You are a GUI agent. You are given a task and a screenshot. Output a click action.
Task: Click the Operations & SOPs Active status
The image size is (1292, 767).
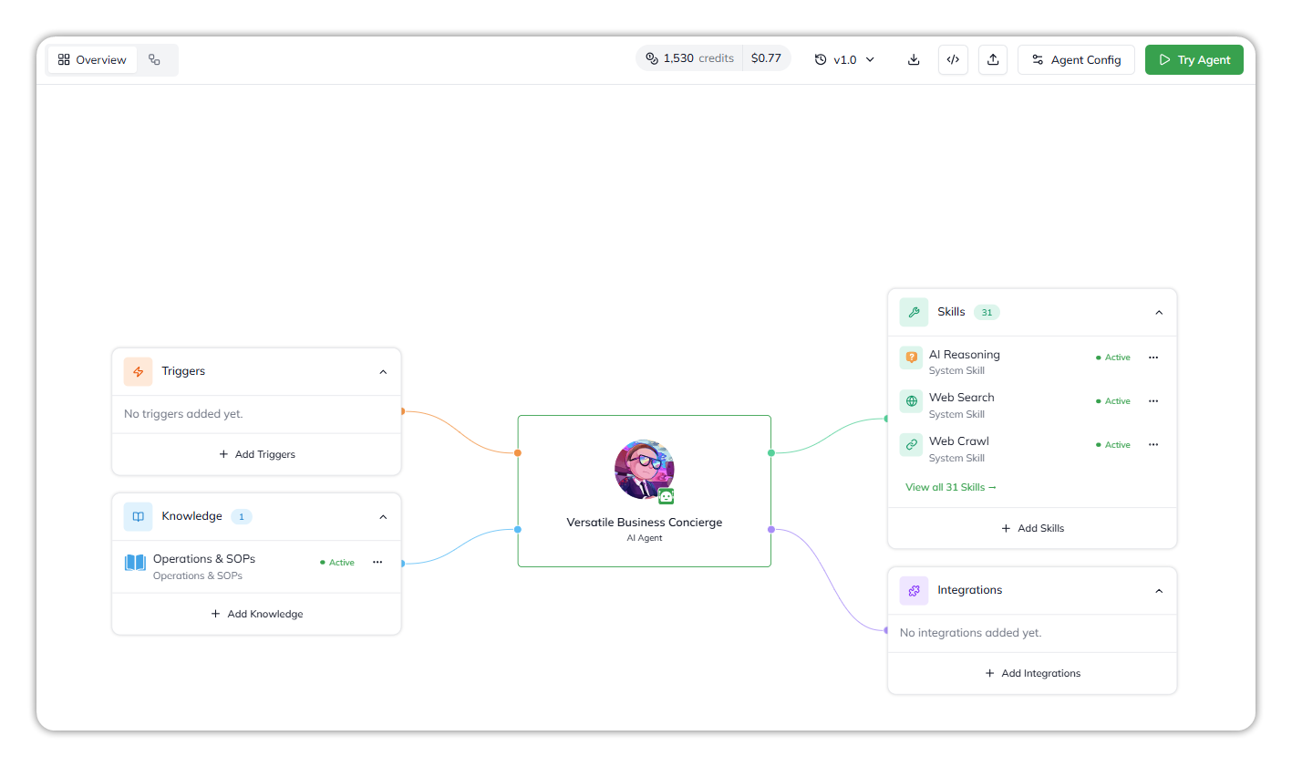coord(337,563)
